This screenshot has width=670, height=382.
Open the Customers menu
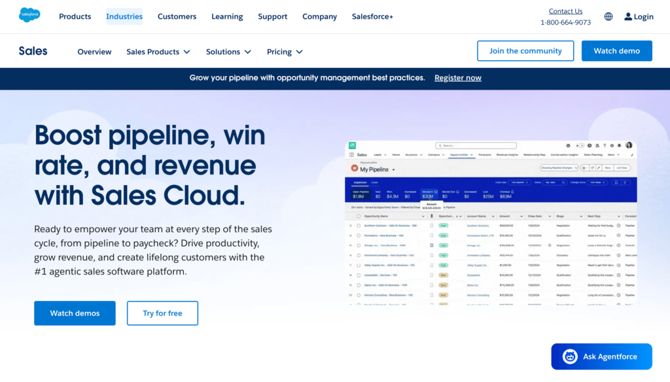coord(177,16)
